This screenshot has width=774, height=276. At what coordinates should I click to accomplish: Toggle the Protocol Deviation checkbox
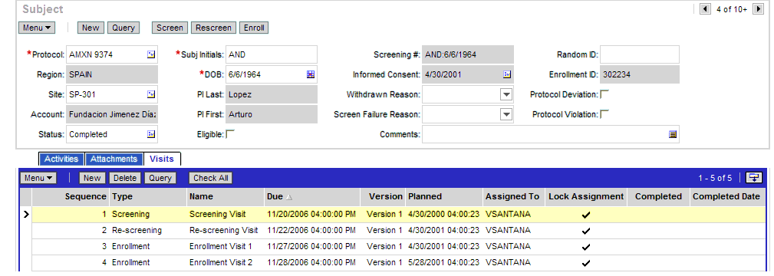(604, 94)
